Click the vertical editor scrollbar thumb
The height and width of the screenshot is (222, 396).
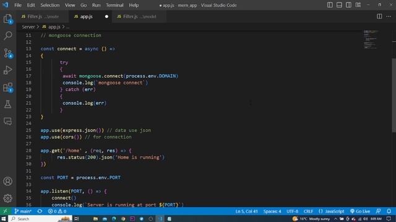coord(394,95)
